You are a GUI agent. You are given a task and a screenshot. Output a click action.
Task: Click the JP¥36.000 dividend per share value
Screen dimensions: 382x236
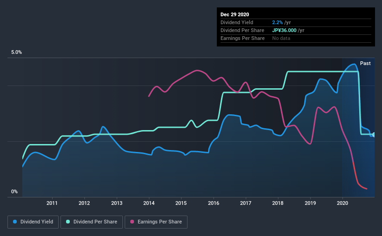[x=284, y=30]
